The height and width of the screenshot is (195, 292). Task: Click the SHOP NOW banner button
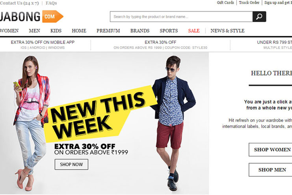71,164
